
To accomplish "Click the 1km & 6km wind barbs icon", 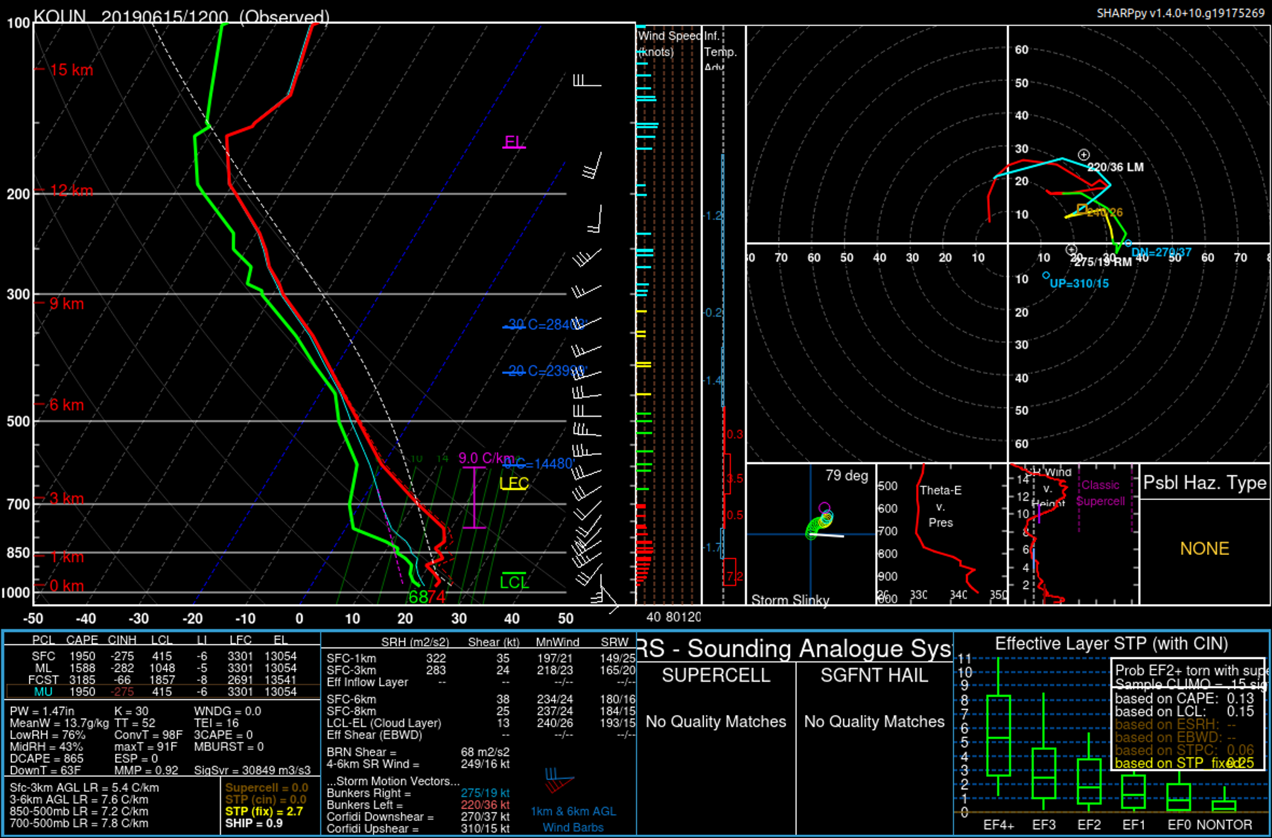I will pyautogui.click(x=558, y=781).
